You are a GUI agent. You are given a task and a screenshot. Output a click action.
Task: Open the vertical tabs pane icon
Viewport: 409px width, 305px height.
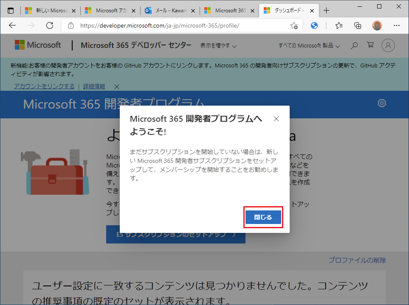tap(11, 11)
